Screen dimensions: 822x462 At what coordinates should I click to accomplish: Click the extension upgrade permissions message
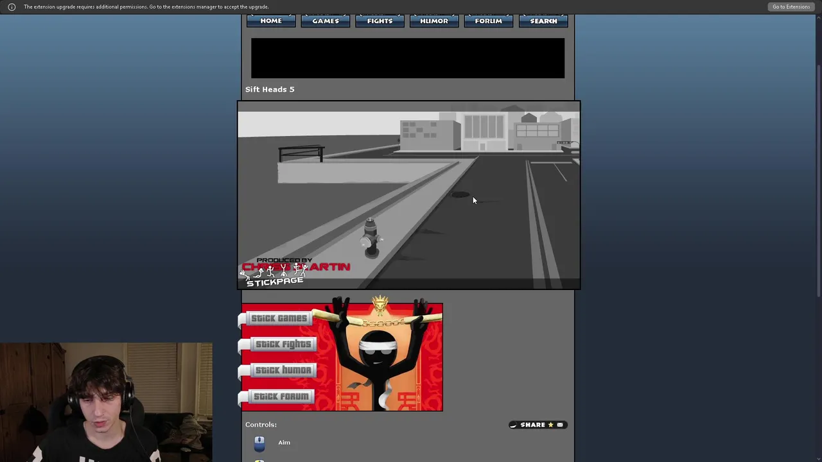(146, 7)
